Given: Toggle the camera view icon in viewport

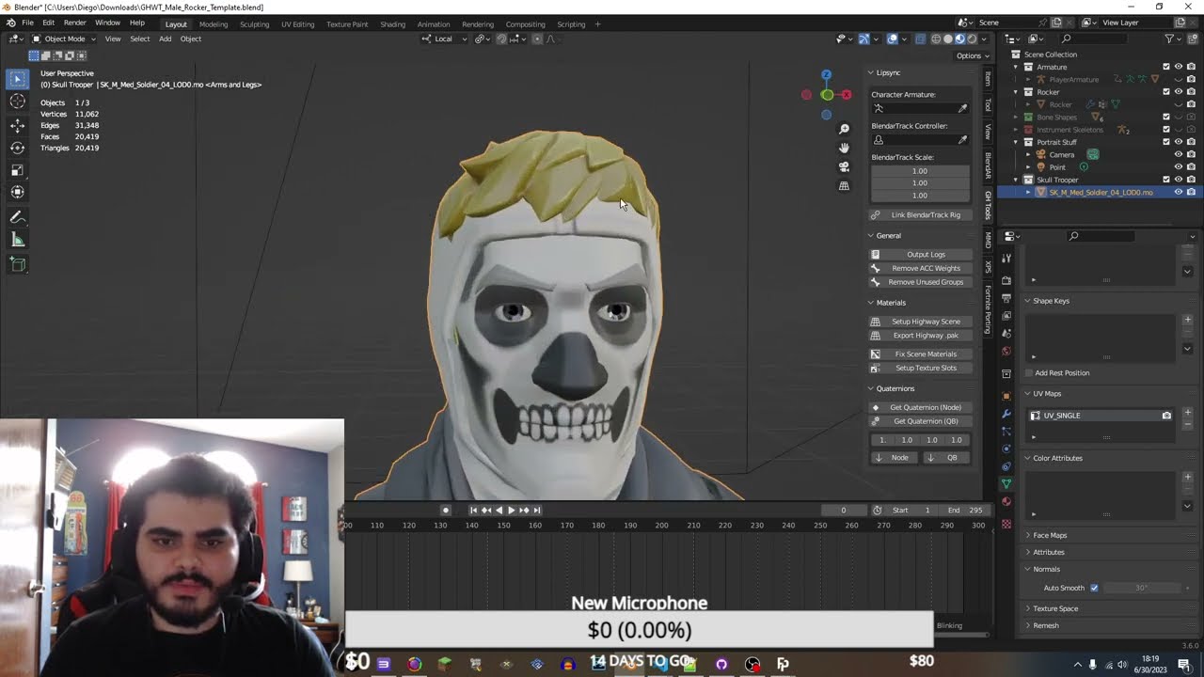Looking at the screenshot, I should point(844,166).
